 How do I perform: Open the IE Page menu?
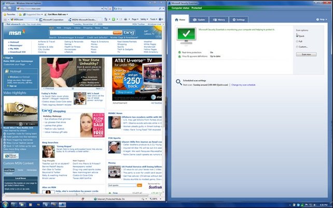tap(135, 19)
